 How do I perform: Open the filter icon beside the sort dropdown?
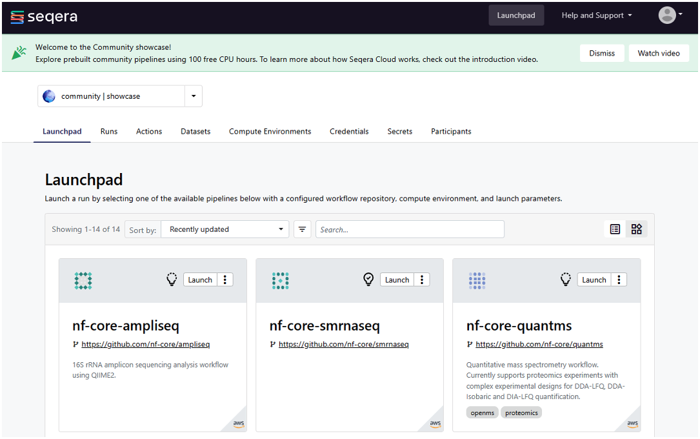(x=302, y=229)
